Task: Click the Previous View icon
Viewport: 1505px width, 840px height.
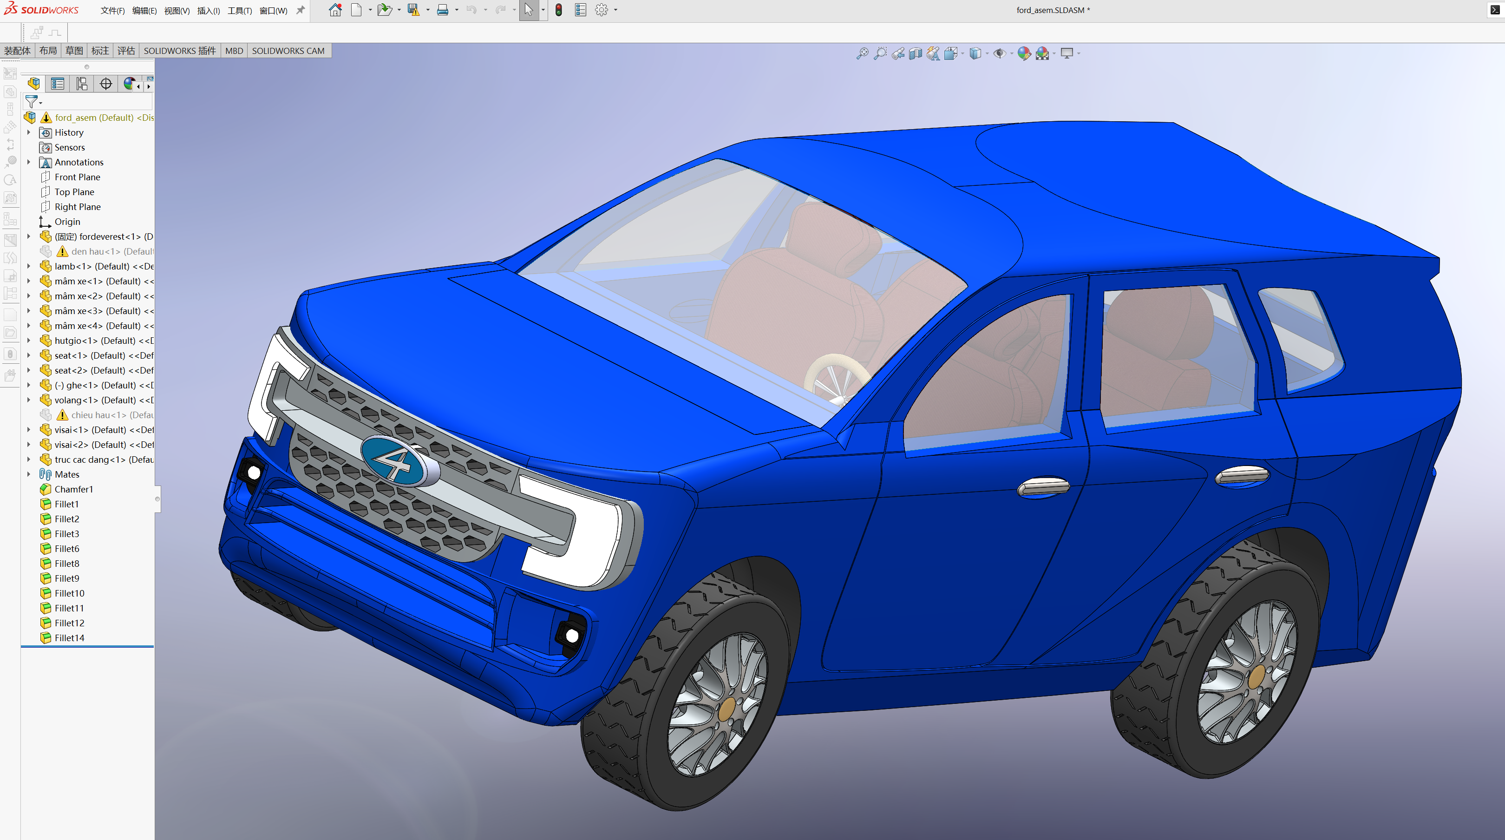Action: tap(898, 54)
